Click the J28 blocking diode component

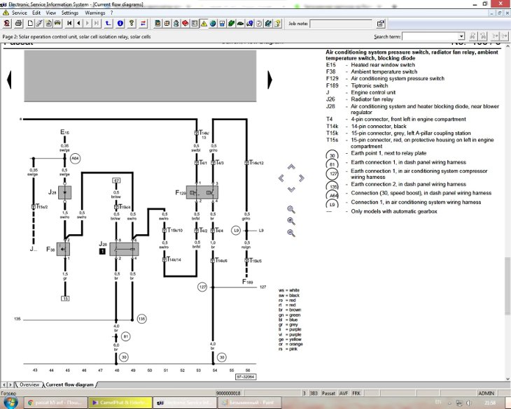[64, 192]
